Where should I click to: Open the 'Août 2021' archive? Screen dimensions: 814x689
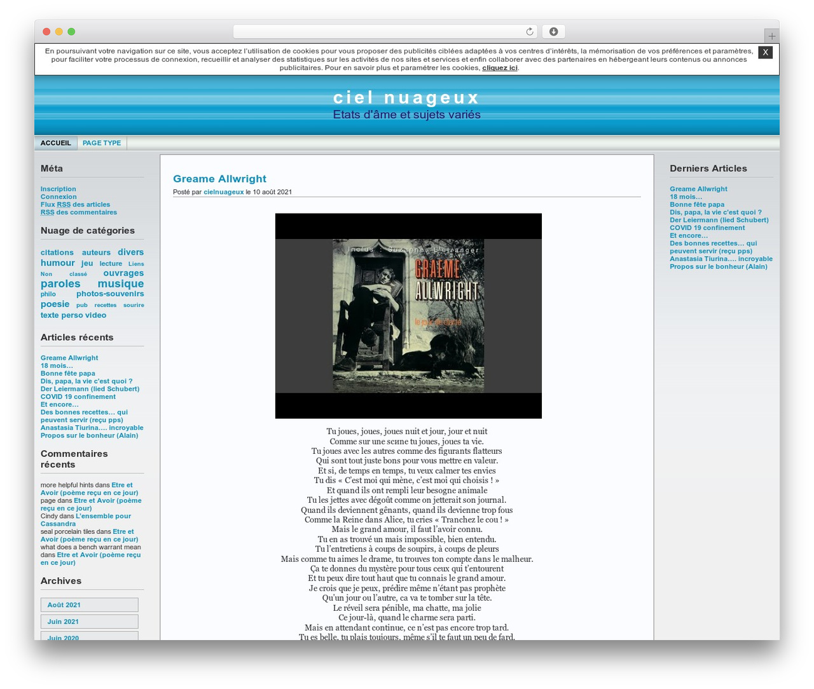pos(90,605)
